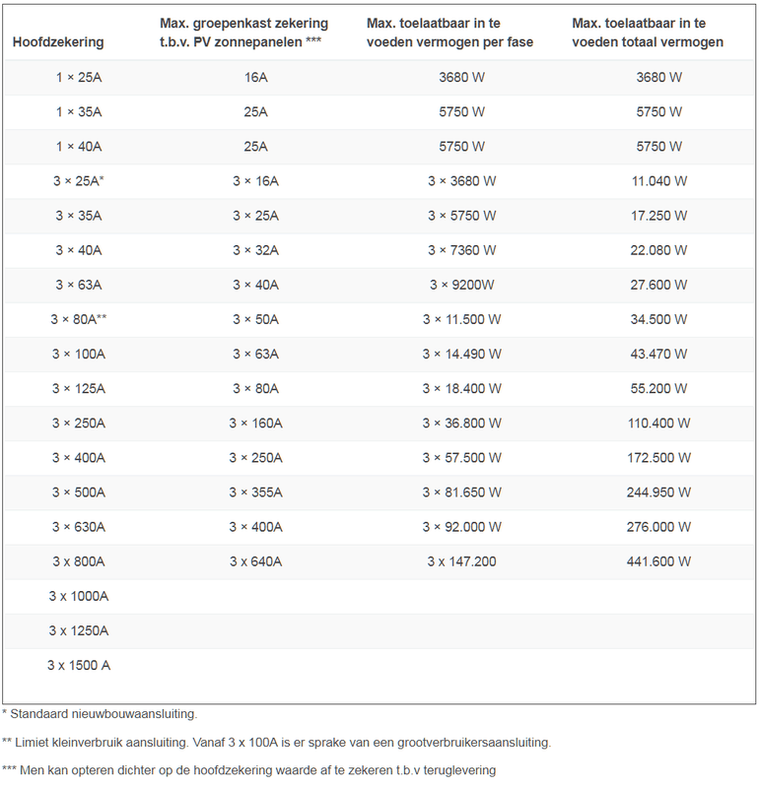Click the Limiet kleinverbruik aansluiting footnote

click(x=276, y=741)
